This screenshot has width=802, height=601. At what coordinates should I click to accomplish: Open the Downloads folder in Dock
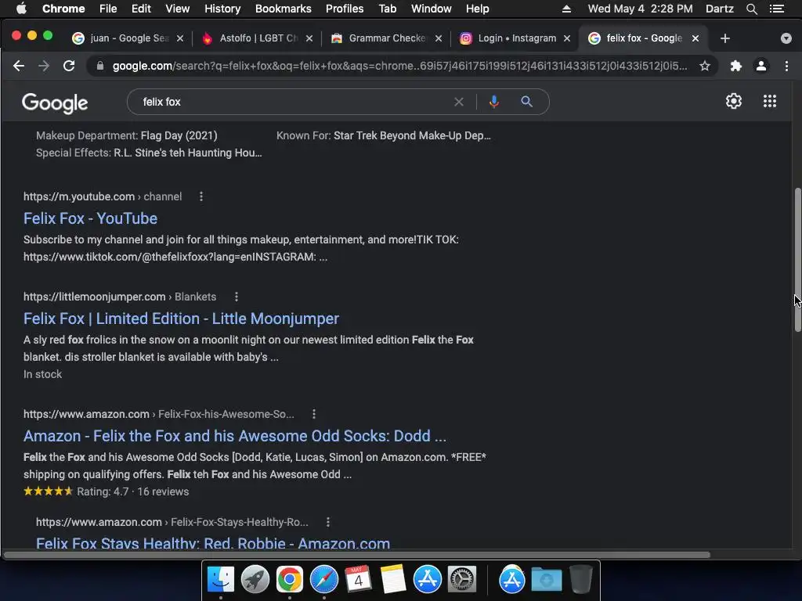click(x=546, y=579)
